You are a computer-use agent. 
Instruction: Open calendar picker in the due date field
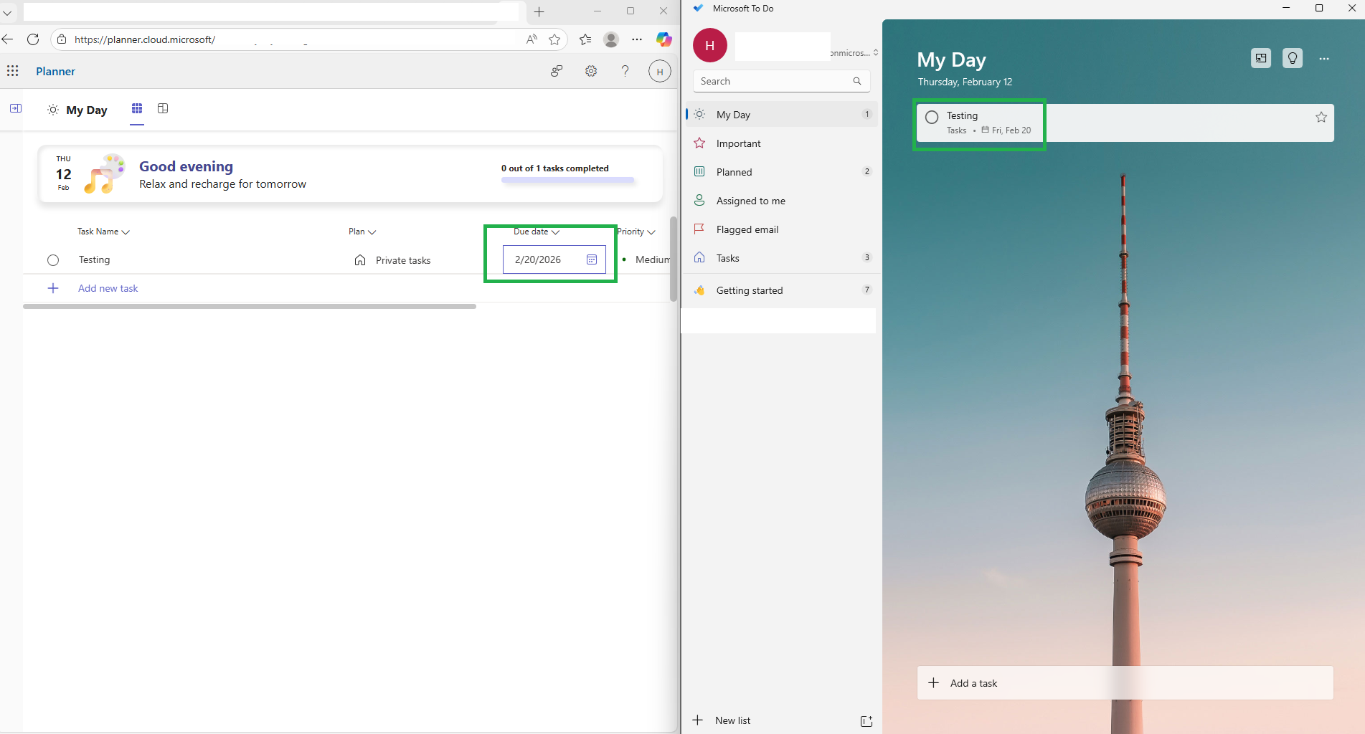tap(592, 259)
